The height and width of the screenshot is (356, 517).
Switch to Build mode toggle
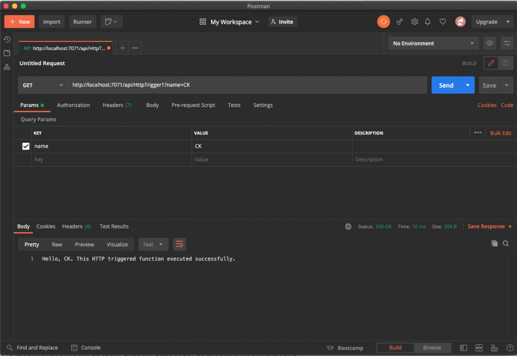click(395, 347)
